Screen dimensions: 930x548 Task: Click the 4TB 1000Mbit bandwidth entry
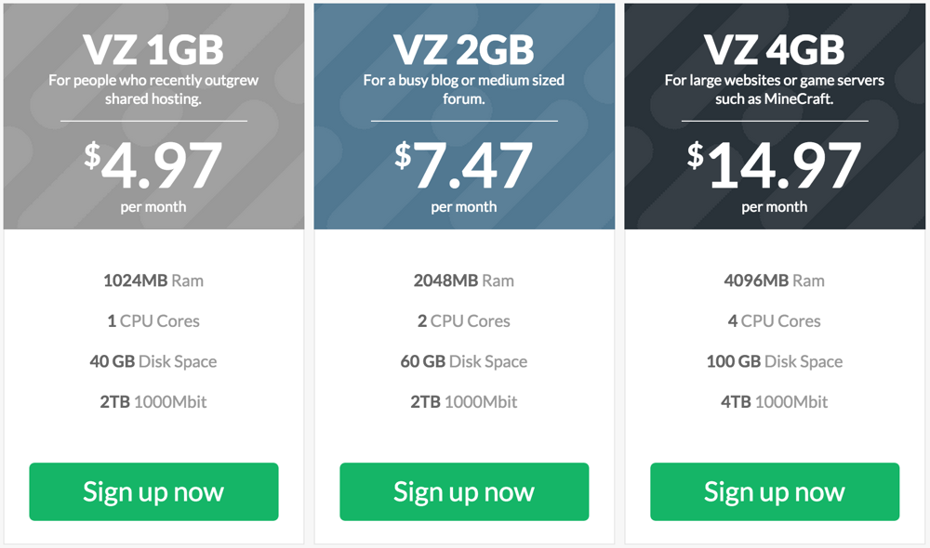tap(773, 401)
